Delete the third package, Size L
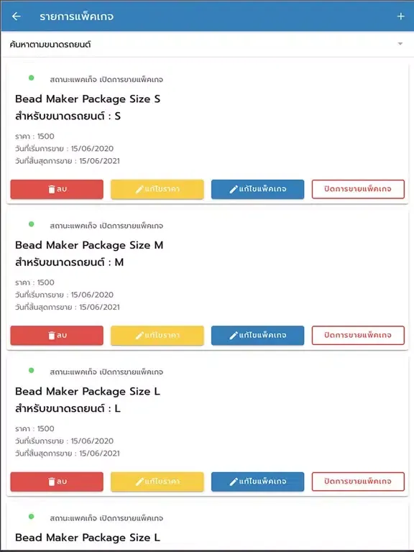Viewport: 414px width, 552px height. click(57, 482)
